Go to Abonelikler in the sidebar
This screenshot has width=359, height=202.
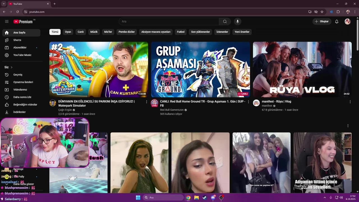pos(21,48)
